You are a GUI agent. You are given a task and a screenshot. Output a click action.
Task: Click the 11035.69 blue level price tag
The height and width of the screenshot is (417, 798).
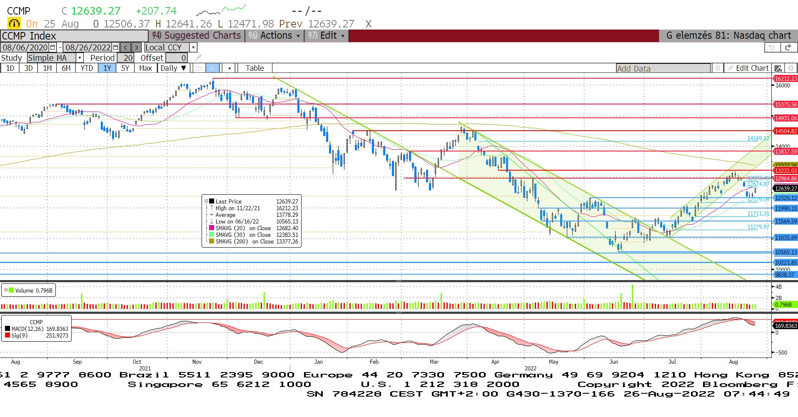[786, 238]
